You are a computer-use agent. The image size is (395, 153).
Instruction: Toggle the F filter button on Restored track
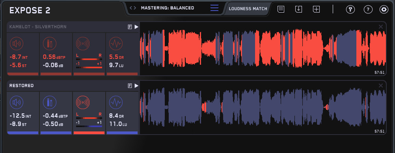pyautogui.click(x=130, y=86)
